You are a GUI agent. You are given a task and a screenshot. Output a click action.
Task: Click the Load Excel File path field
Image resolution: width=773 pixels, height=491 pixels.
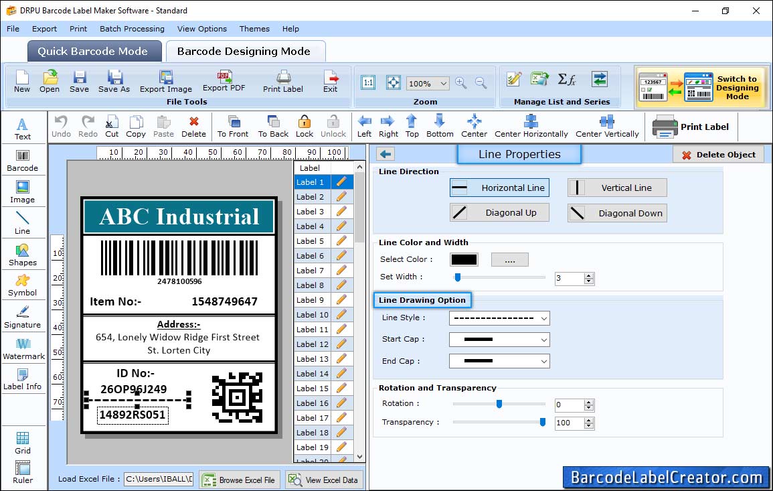click(x=158, y=479)
